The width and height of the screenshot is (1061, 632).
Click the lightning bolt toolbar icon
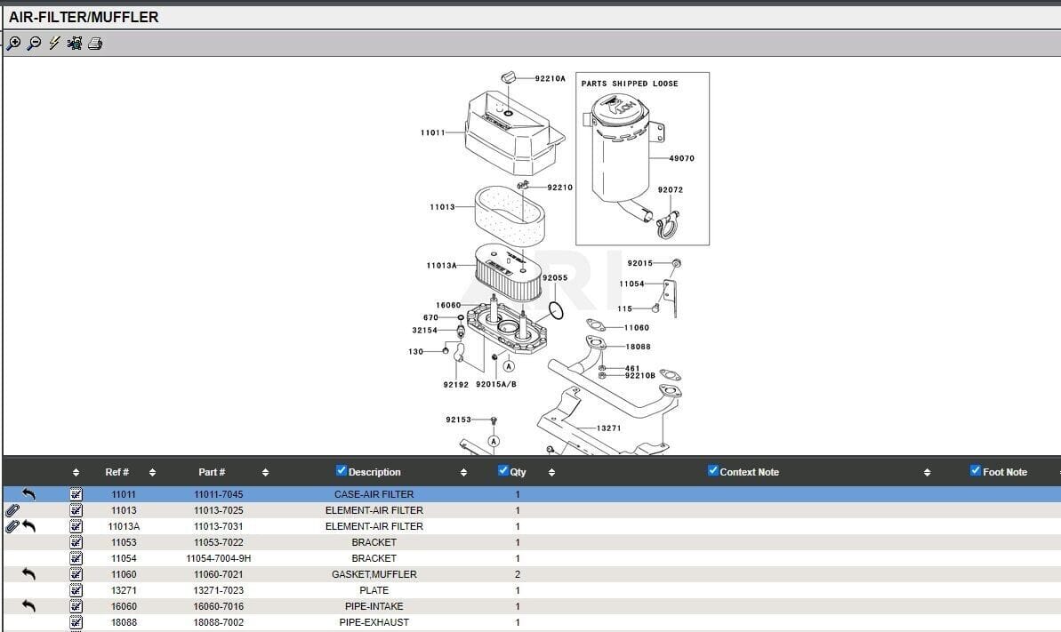(54, 43)
